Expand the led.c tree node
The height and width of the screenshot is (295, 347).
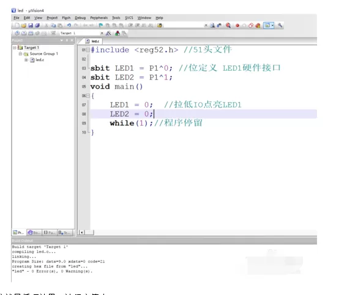[26, 60]
